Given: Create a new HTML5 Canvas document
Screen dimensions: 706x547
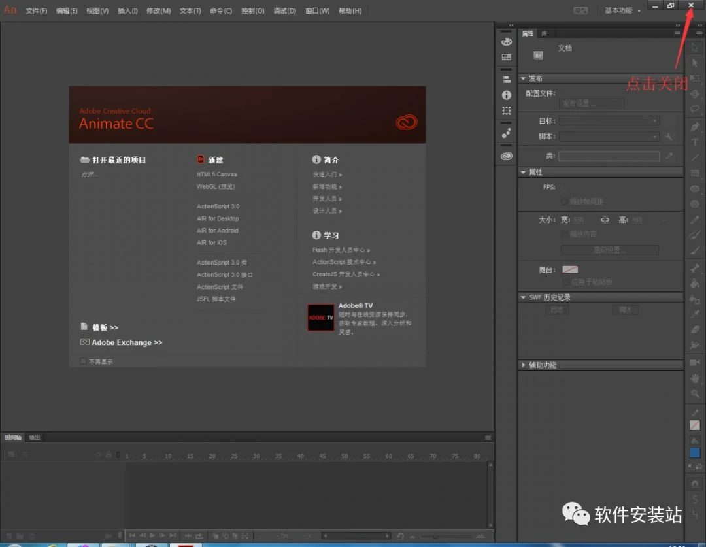Looking at the screenshot, I should pos(216,174).
